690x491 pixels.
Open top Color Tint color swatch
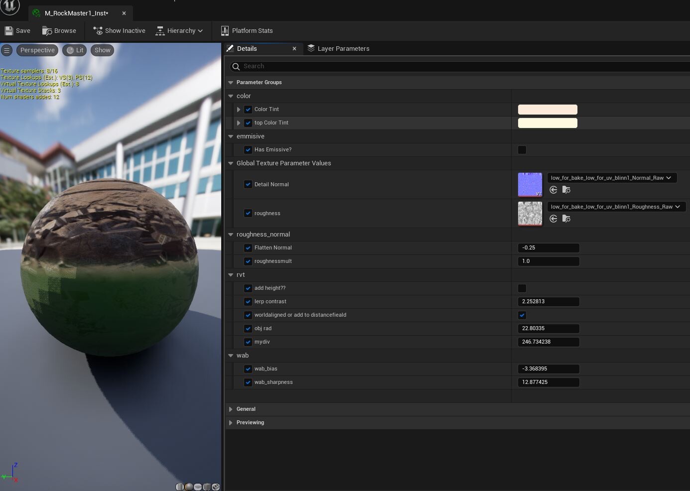click(548, 123)
